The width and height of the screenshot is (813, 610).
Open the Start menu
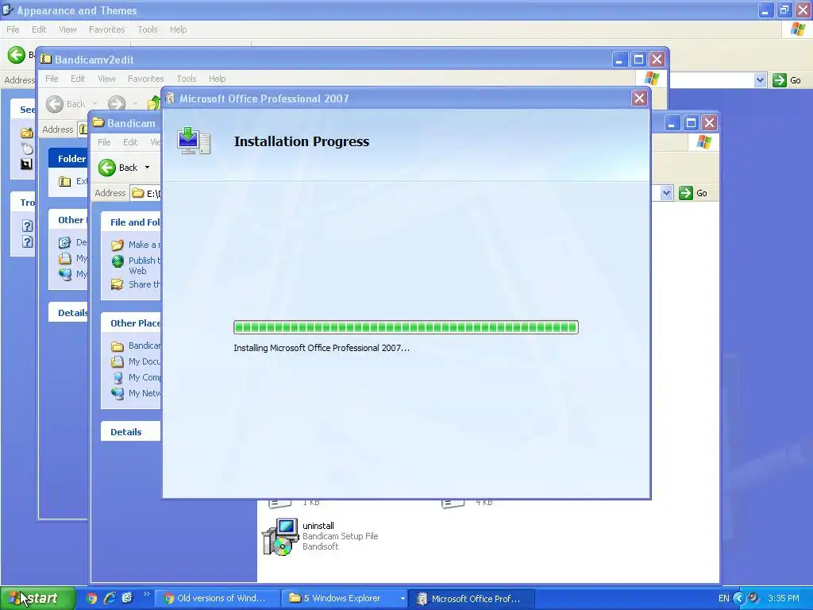[38, 598]
